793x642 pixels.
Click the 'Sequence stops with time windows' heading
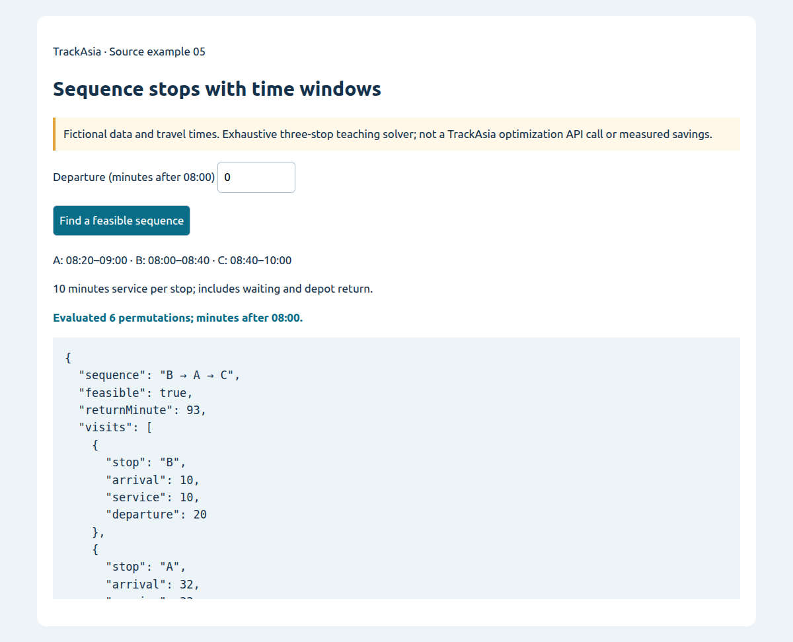coord(217,89)
